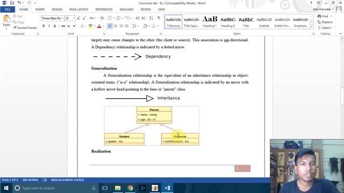Apply strikethrough to text
Screen dimensions: 344x193
coord(63,26)
